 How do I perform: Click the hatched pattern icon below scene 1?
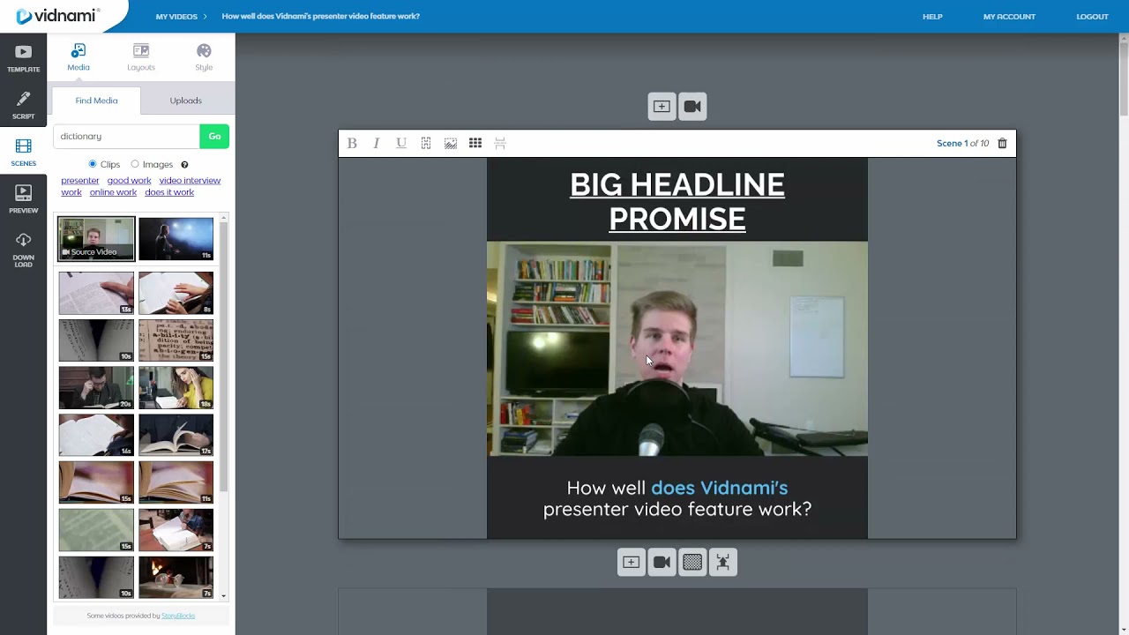692,562
